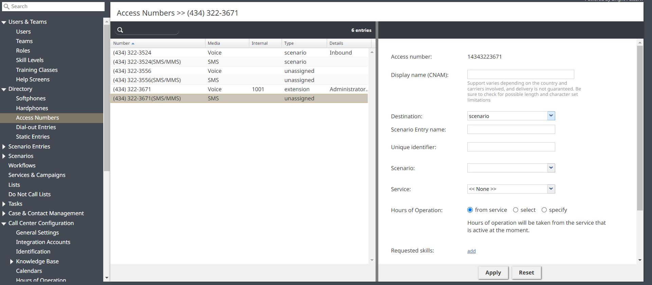Open Roles in the sidebar
Screen dimensions: 652x285
pyautogui.click(x=23, y=50)
